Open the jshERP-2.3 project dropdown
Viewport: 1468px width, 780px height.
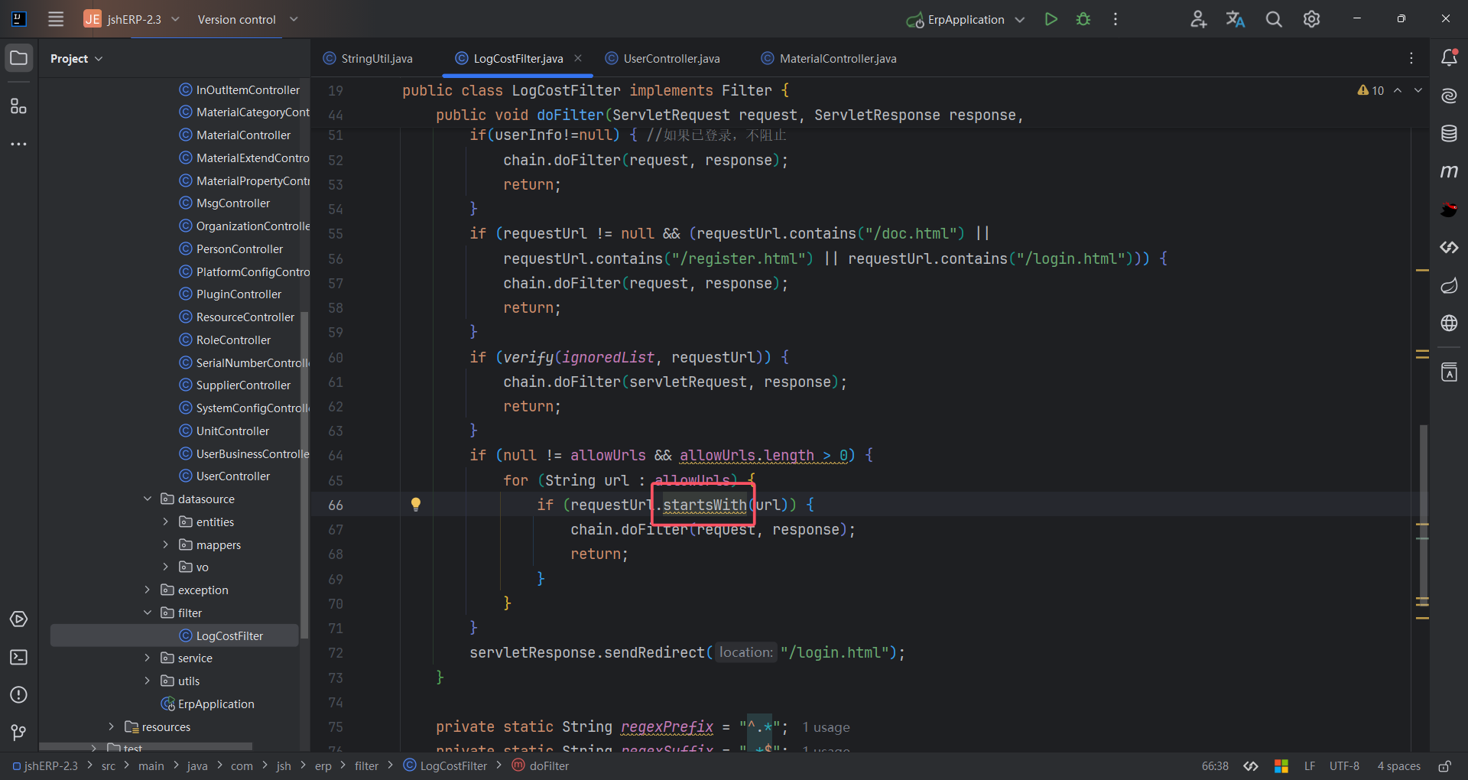pyautogui.click(x=132, y=19)
